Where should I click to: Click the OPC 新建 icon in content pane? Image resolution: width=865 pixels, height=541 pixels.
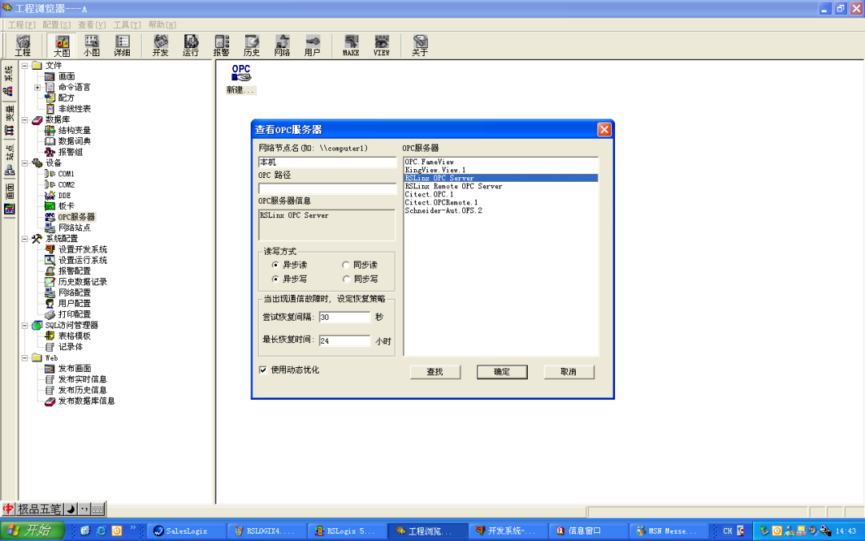(x=241, y=79)
